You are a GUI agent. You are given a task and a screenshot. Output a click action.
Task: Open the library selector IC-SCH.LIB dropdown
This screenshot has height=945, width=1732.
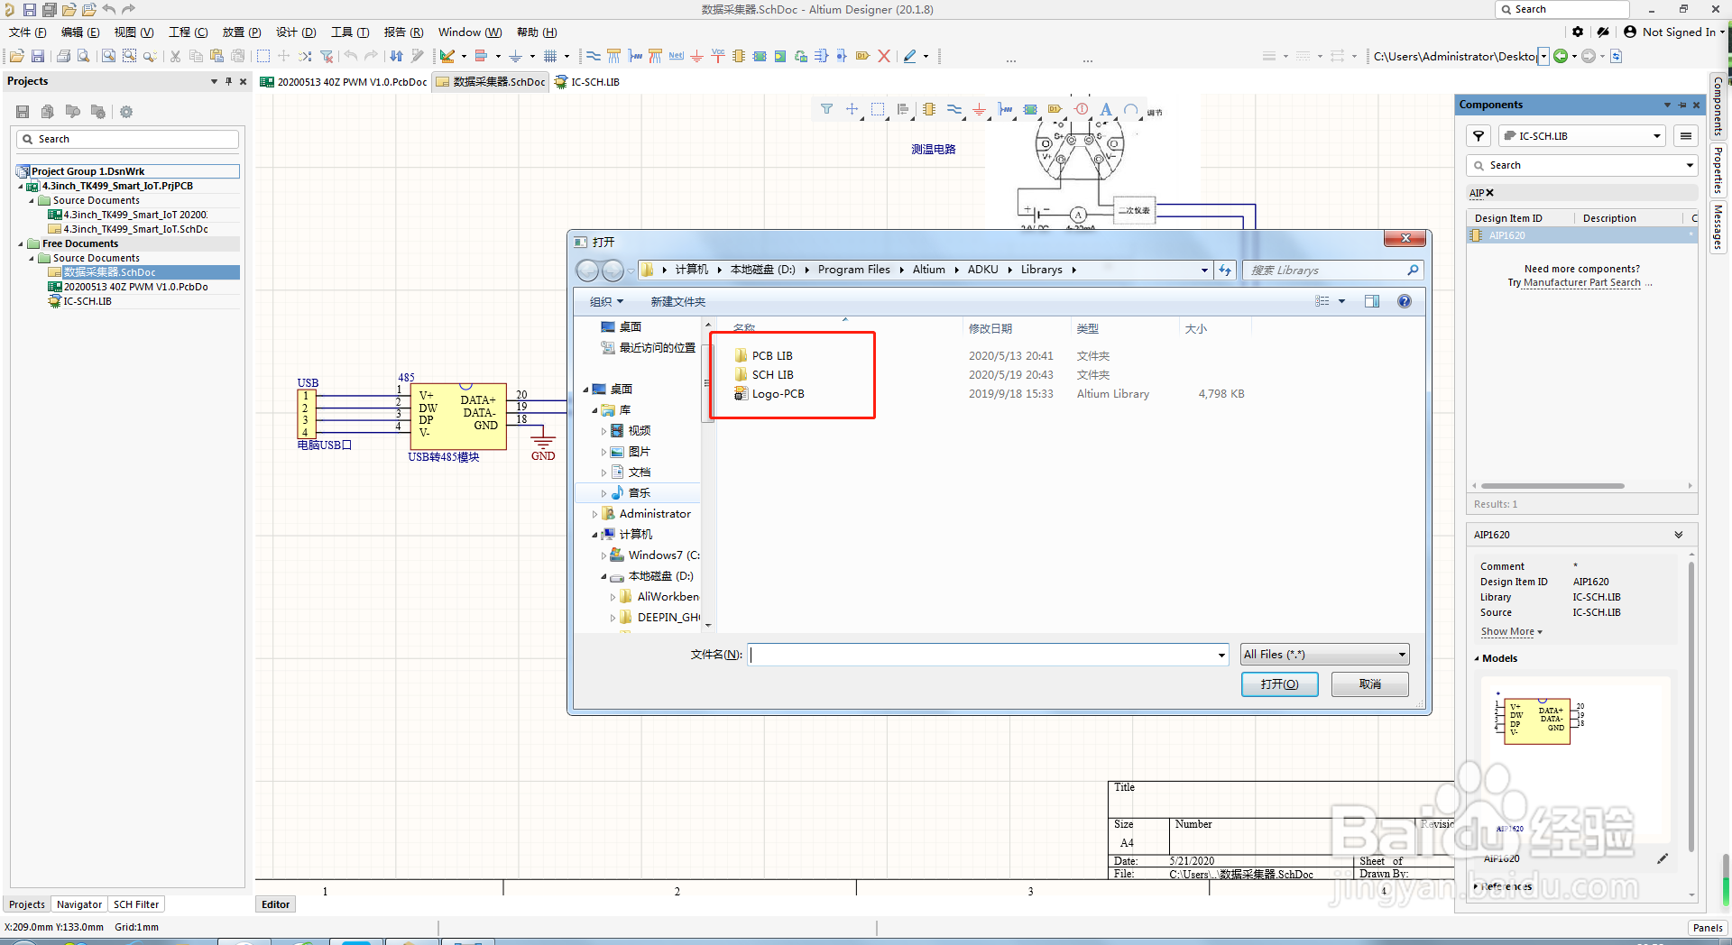coord(1656,136)
